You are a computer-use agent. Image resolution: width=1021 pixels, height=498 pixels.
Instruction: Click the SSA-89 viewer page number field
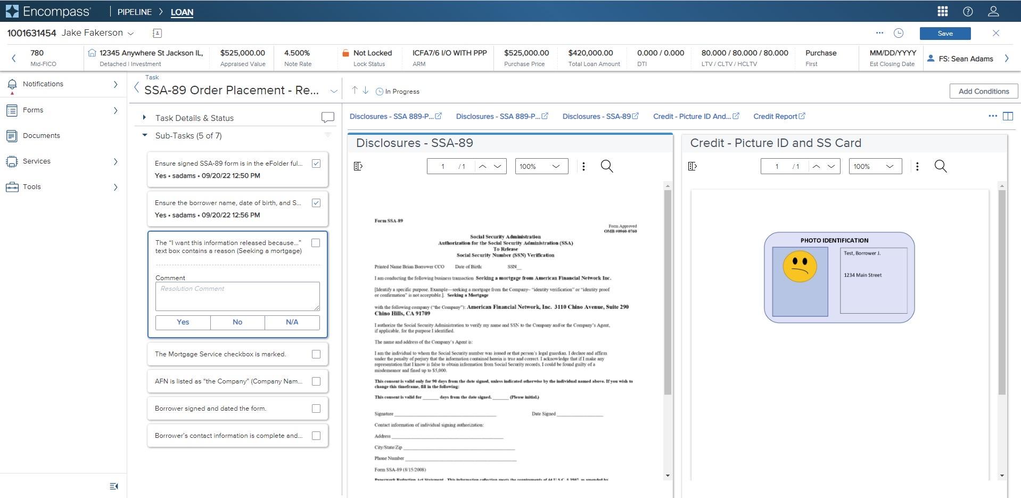point(443,166)
